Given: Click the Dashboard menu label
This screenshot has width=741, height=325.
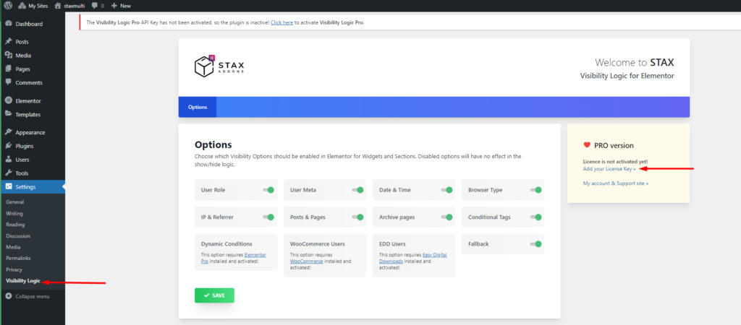Looking at the screenshot, I should pos(29,24).
